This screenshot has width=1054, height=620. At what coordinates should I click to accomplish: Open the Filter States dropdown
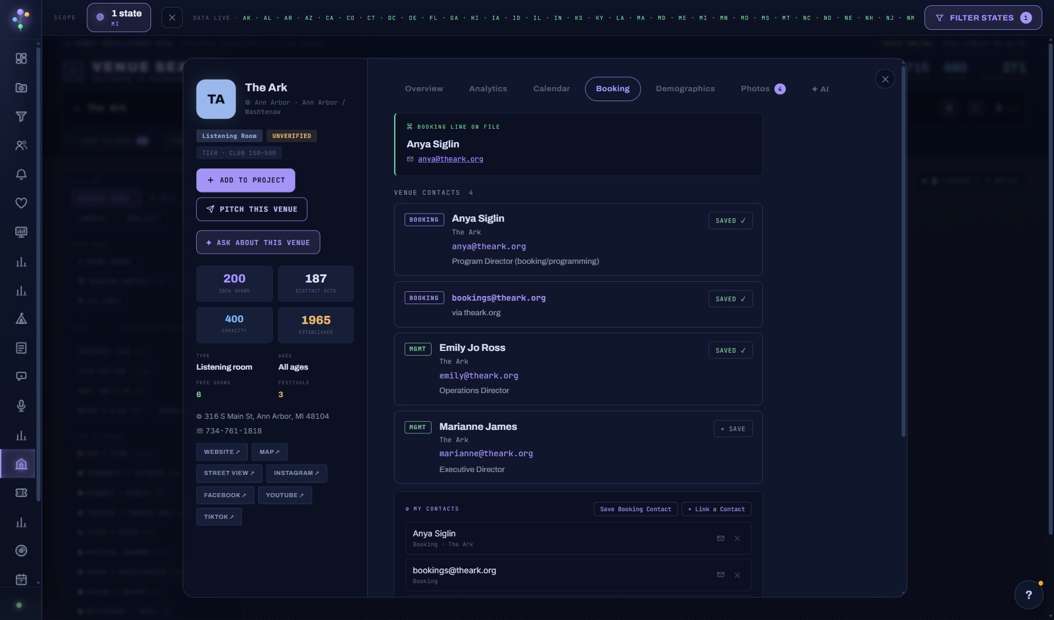[983, 18]
